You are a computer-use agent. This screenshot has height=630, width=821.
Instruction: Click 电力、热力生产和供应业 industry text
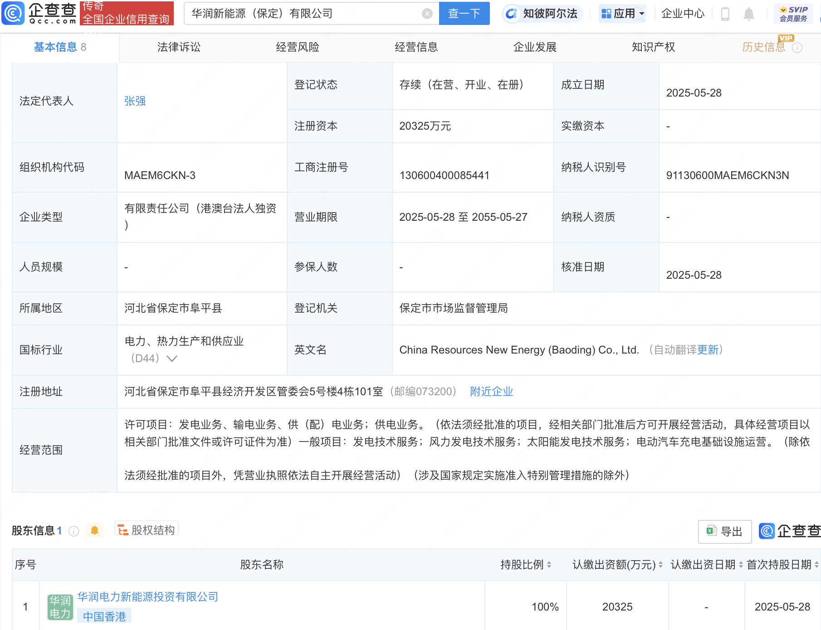[x=184, y=341]
